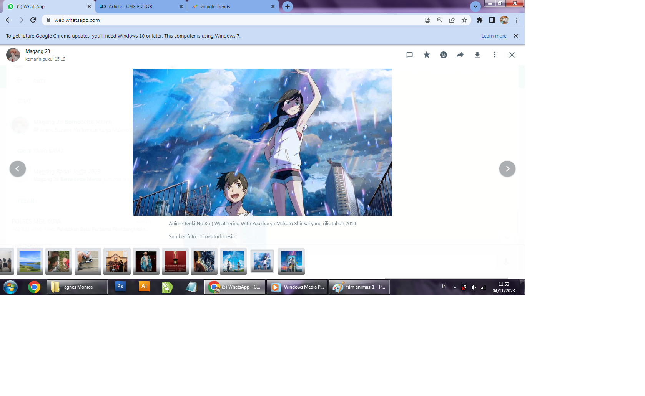Screen dimensions: 645x396
Task: Open the volume control in tray
Action: point(474,287)
